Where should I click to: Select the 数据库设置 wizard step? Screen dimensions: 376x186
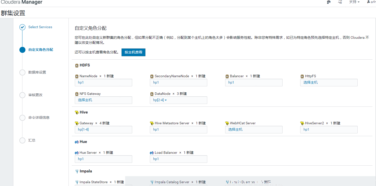pyautogui.click(x=37, y=72)
